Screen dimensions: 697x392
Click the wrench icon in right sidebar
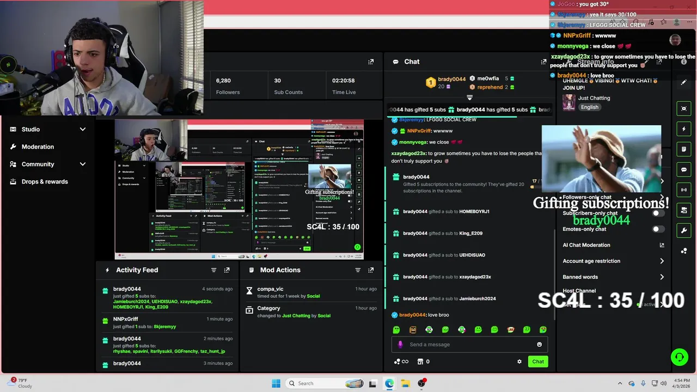[x=684, y=230]
